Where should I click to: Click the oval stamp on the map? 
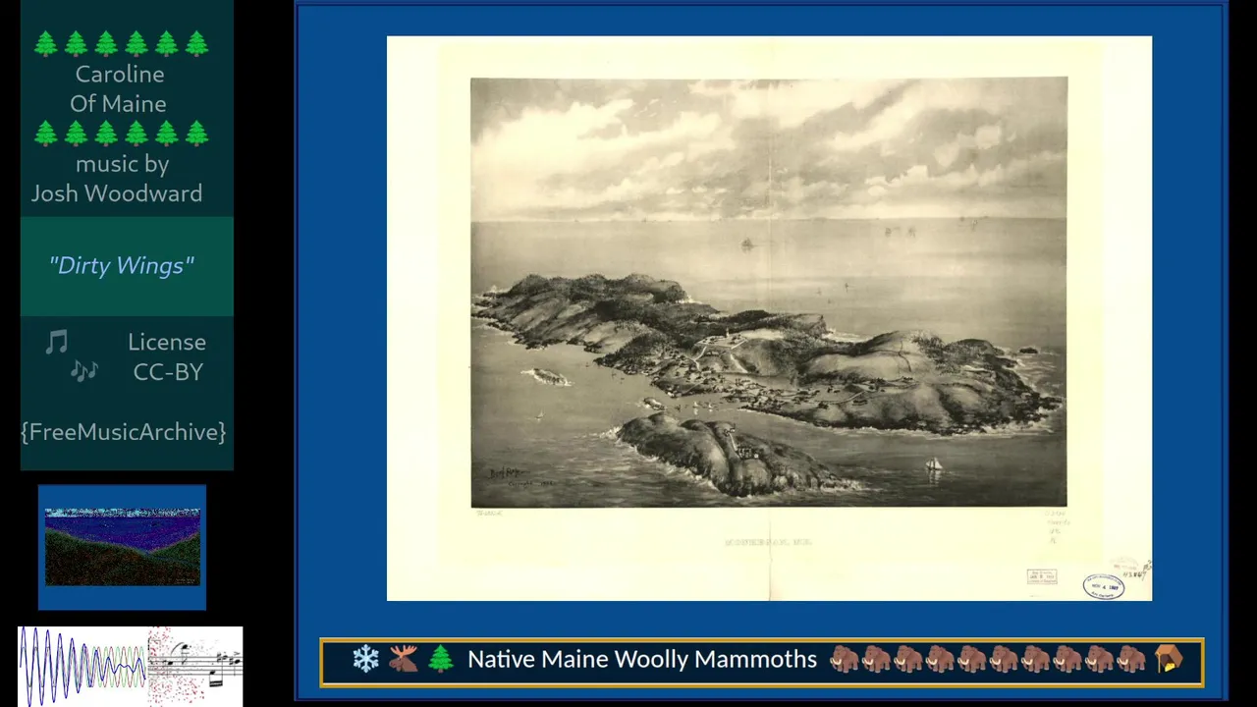(1104, 586)
